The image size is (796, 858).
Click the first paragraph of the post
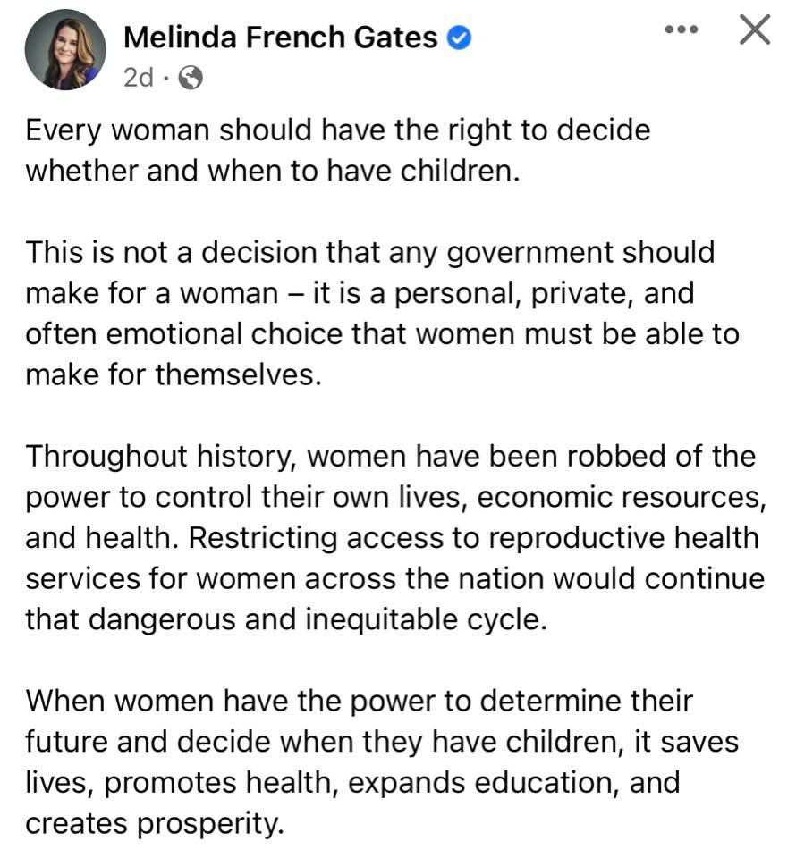point(340,150)
